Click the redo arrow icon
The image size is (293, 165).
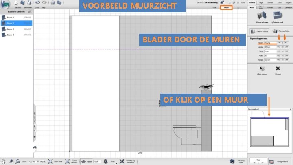point(44,2)
